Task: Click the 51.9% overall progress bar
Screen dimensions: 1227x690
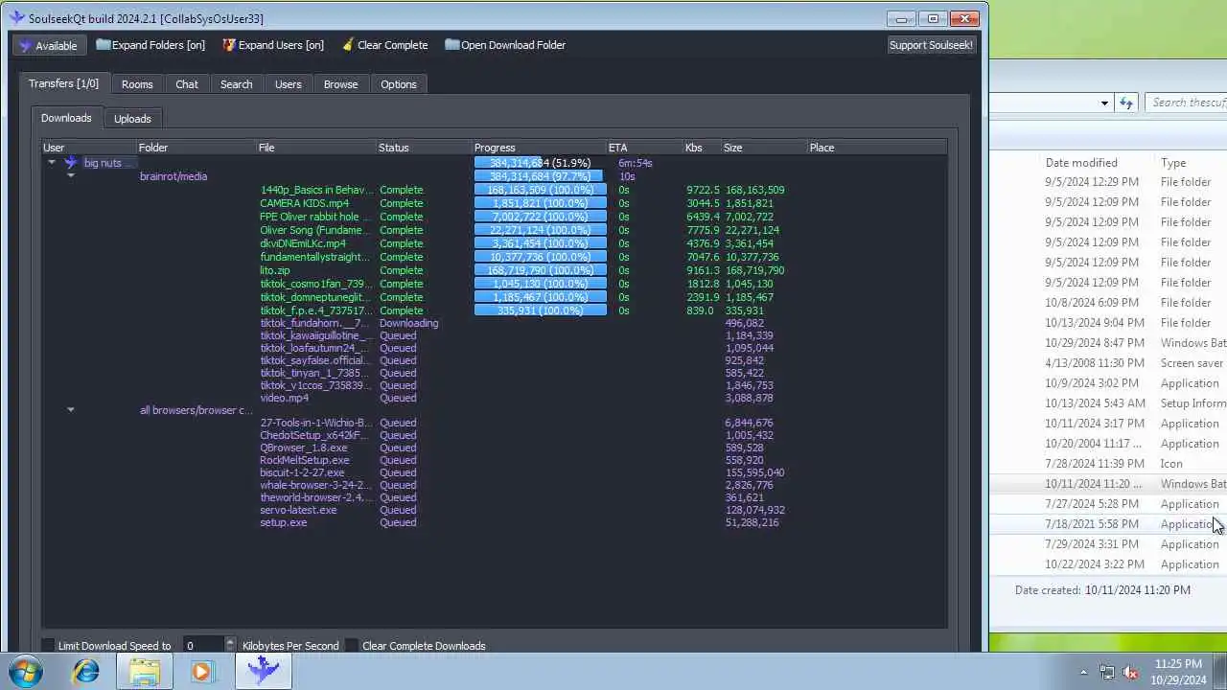Action: pyautogui.click(x=541, y=163)
